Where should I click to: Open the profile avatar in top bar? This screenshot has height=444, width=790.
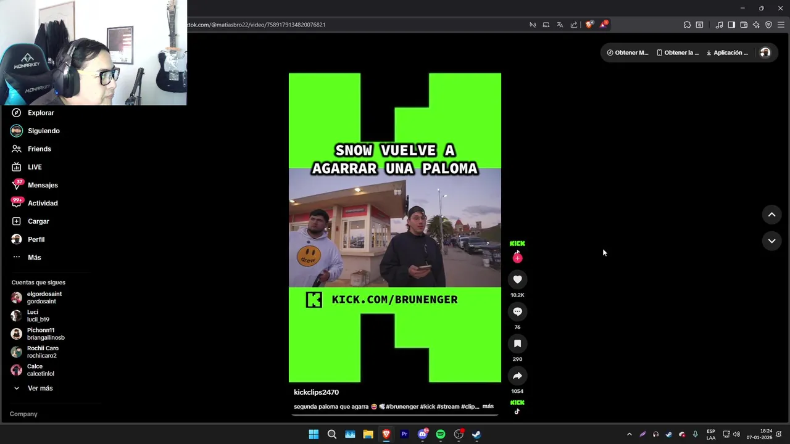click(x=765, y=52)
